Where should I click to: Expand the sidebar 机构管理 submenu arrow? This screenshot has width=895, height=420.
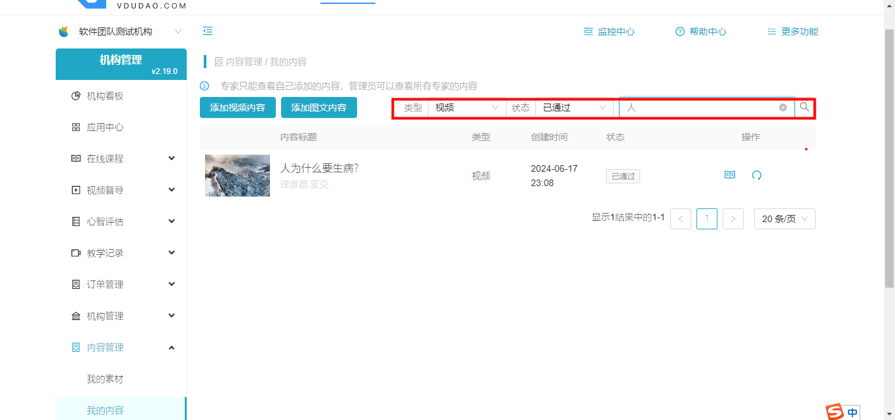click(x=172, y=316)
